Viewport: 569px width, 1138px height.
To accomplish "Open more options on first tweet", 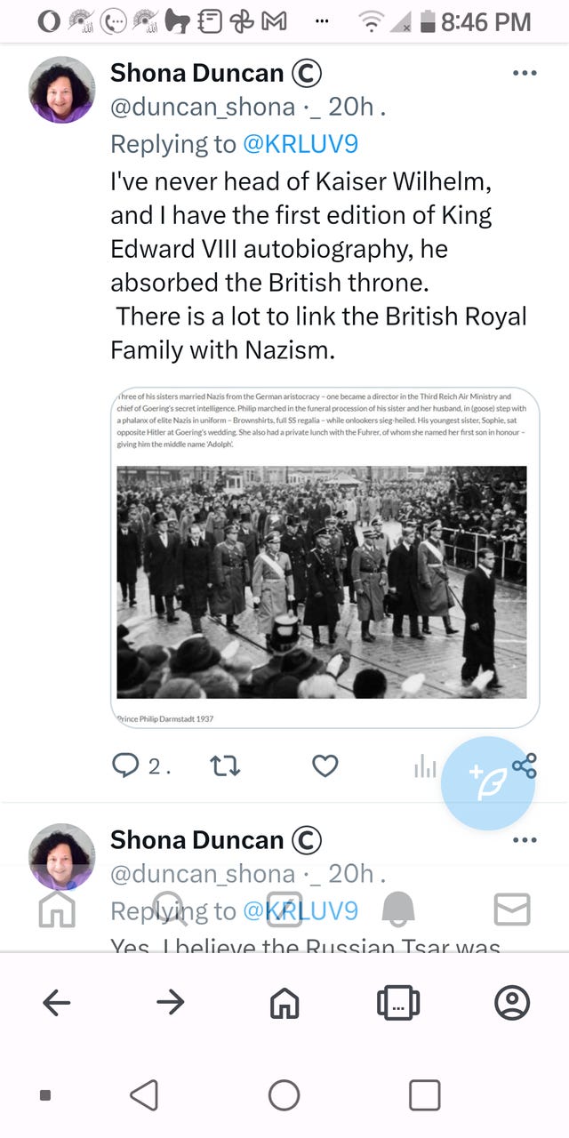I will [x=525, y=73].
